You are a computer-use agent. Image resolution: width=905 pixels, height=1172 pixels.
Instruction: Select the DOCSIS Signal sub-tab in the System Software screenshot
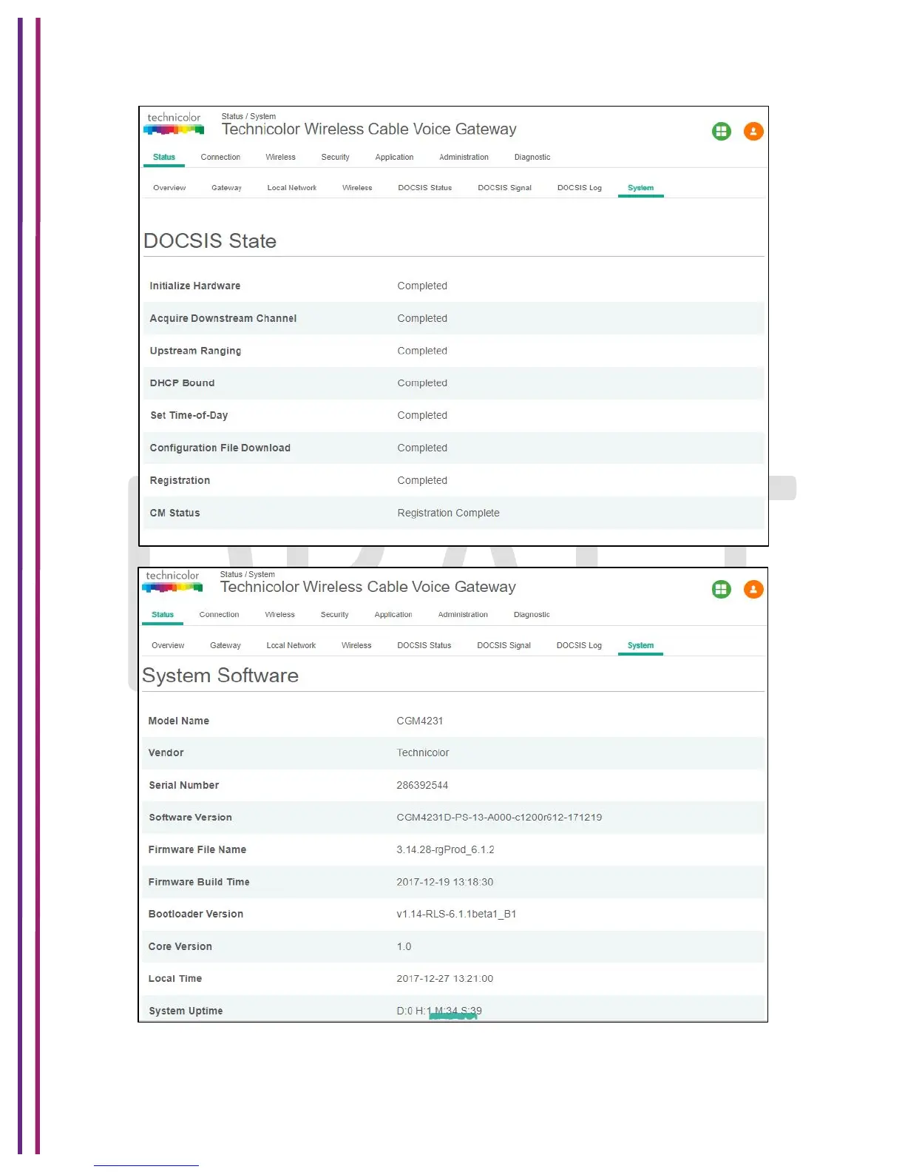click(x=504, y=646)
